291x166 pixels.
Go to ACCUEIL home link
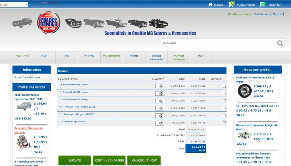point(219,5)
